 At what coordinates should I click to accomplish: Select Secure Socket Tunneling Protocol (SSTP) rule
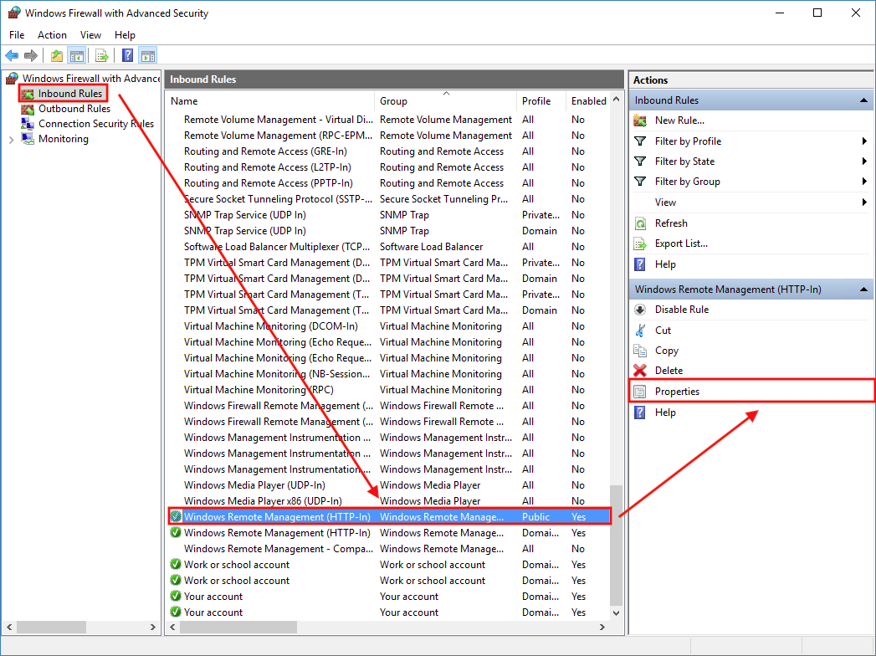point(388,199)
